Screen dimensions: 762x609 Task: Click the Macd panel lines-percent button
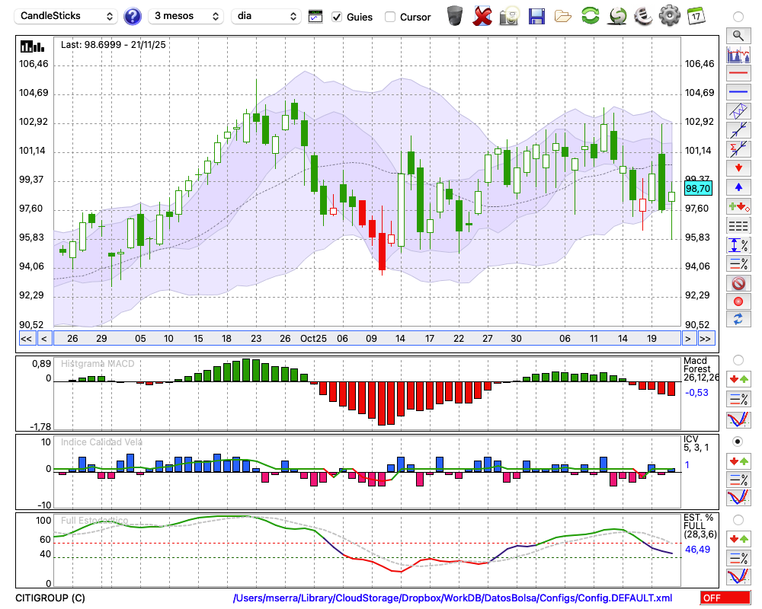(x=738, y=399)
